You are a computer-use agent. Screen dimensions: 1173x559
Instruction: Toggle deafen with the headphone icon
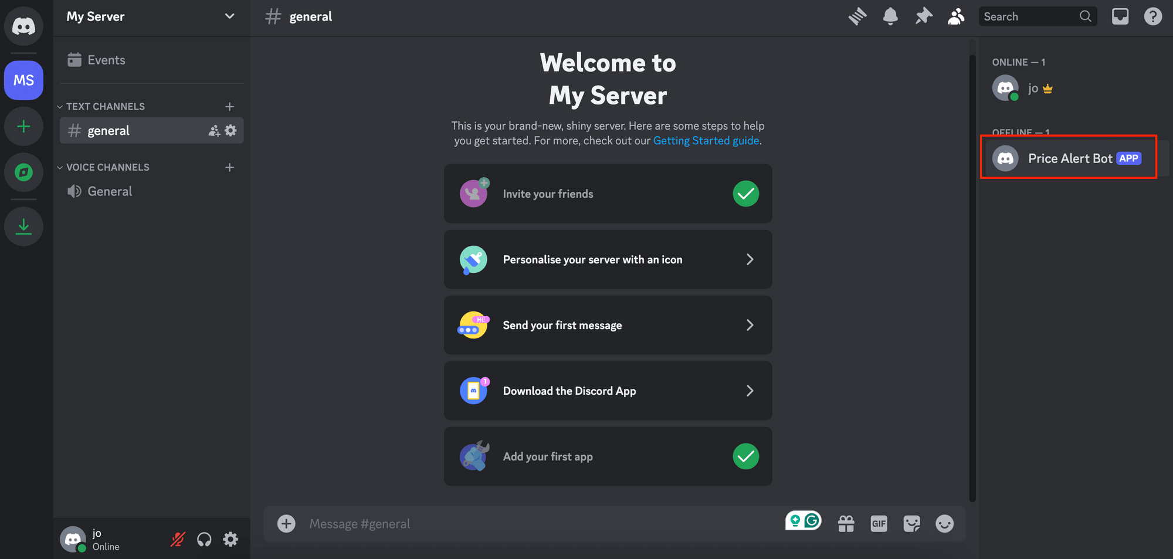pyautogui.click(x=204, y=538)
